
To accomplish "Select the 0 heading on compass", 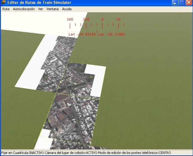I will (102, 19).
